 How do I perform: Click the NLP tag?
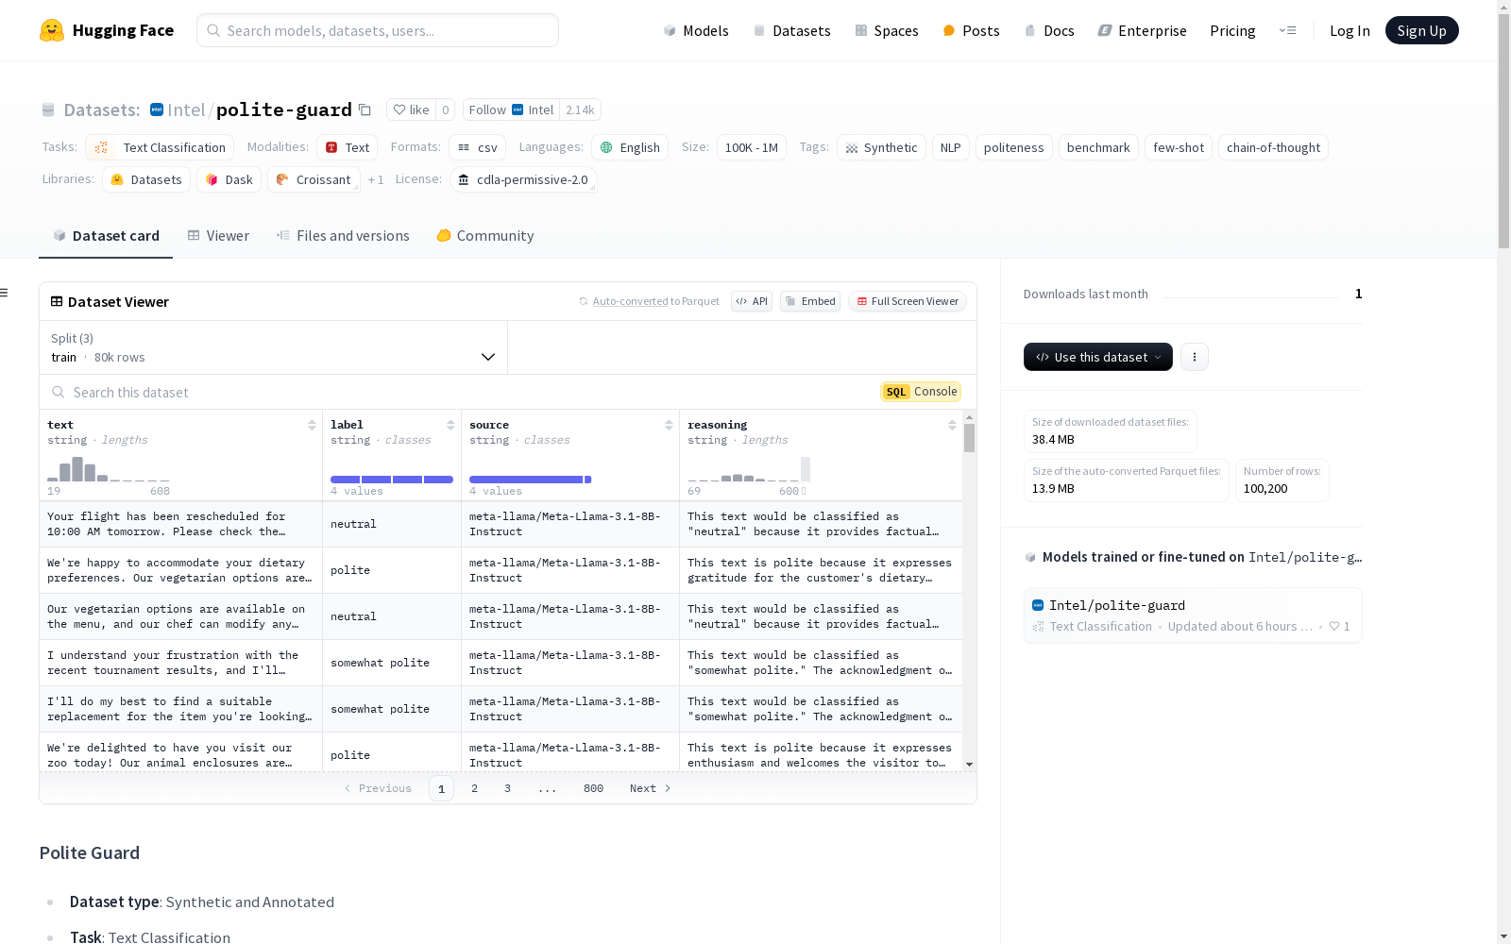pyautogui.click(x=951, y=147)
